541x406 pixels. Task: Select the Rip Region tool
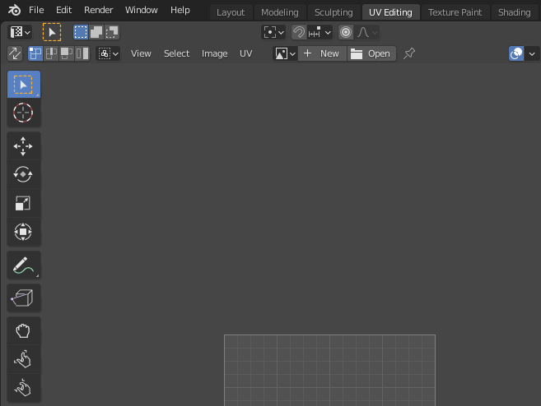(x=23, y=298)
